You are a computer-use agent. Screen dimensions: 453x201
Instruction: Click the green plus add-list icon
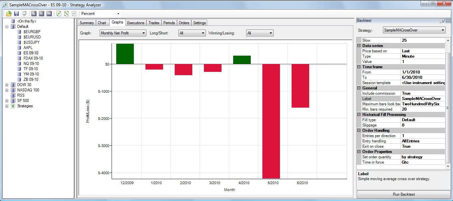pyautogui.click(x=59, y=14)
